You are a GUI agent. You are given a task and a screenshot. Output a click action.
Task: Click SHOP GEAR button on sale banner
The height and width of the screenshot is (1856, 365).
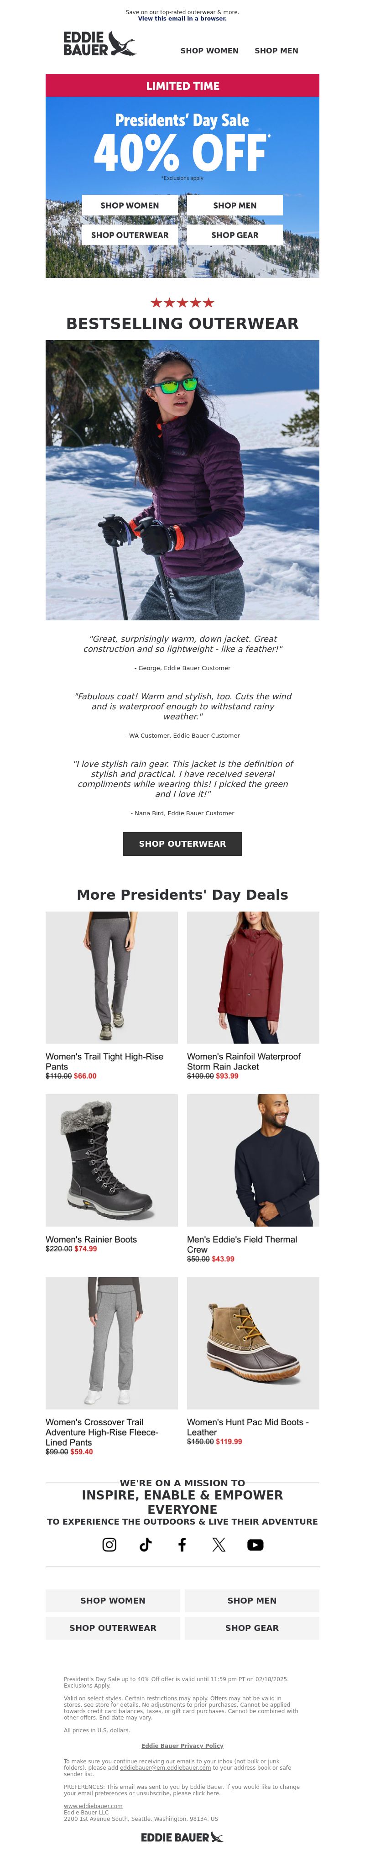pos(235,235)
